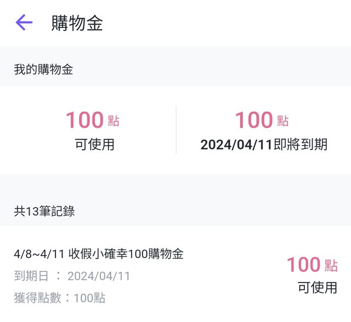
Task: Select the 共13筆記錄 header
Action: 44,211
